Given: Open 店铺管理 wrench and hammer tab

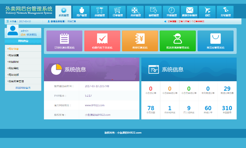Looking at the screenshot, I should click(99, 12).
